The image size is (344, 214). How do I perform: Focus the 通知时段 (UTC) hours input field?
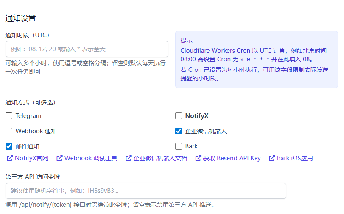(x=87, y=49)
